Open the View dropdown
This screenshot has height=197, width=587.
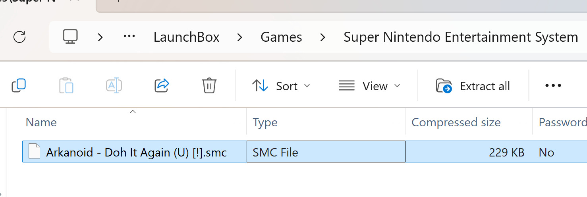[x=369, y=86]
